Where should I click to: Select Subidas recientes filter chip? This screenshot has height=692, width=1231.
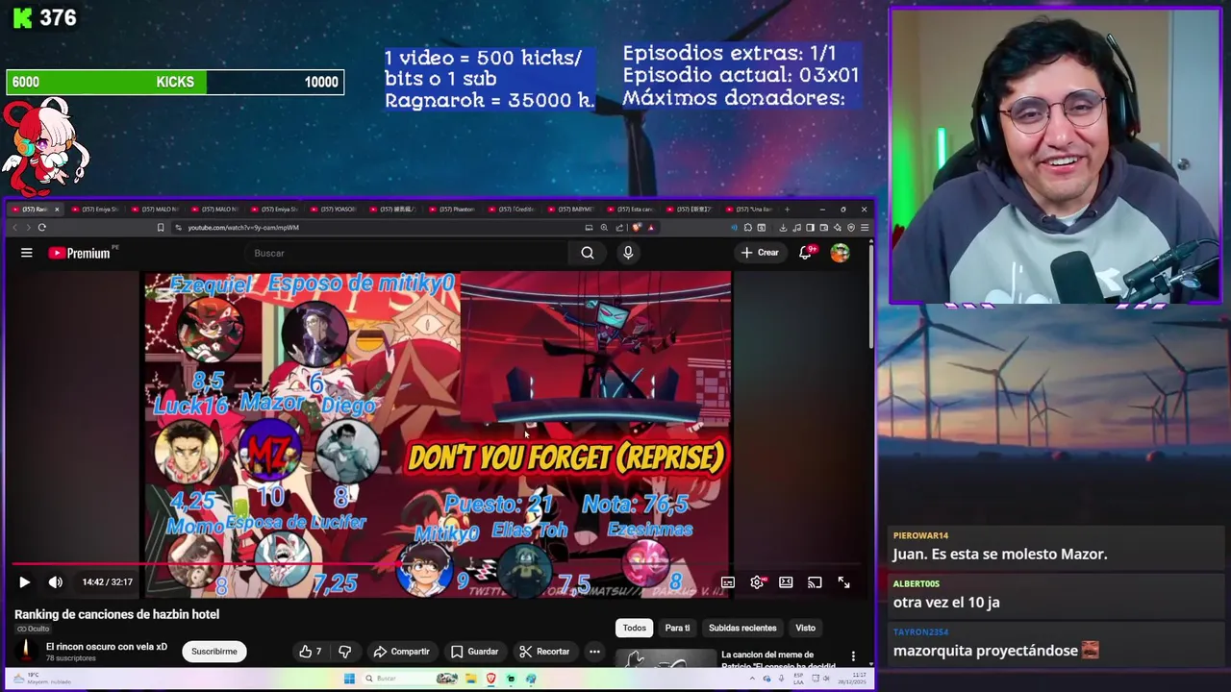click(x=742, y=628)
